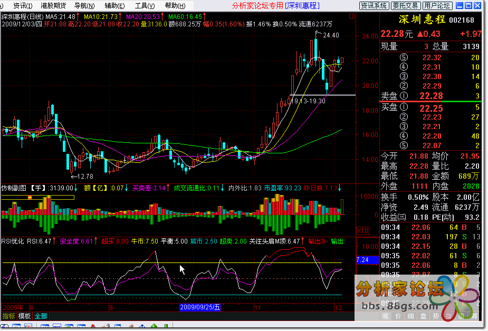
Task: Open the 辅助(E) menu
Action: pyautogui.click(x=114, y=6)
